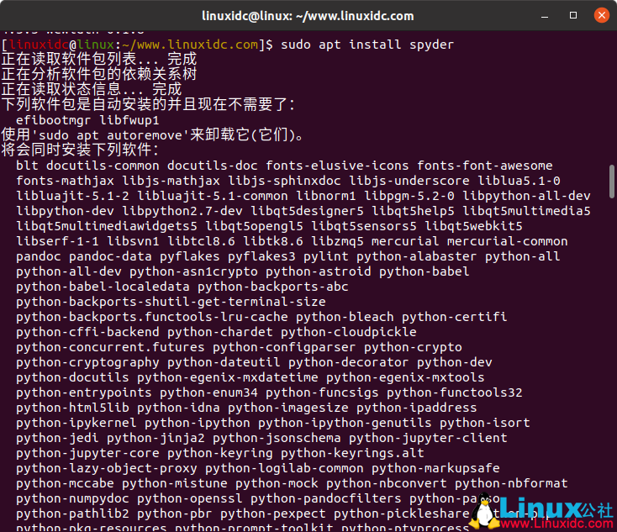The width and height of the screenshot is (617, 532).
Task: Click the package python-pandocfilters
Action: 326,499
